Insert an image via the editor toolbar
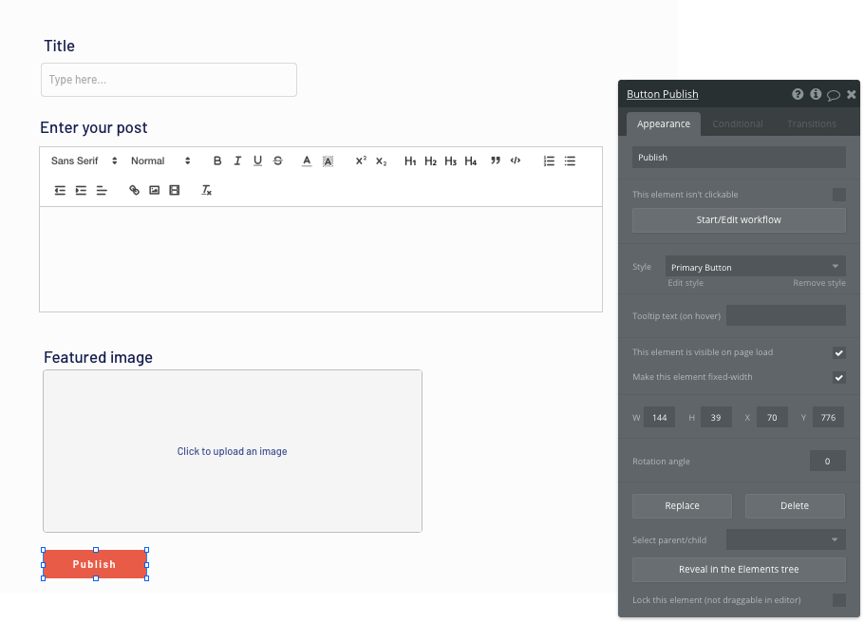Screen dimensions: 864x623 (x=154, y=190)
